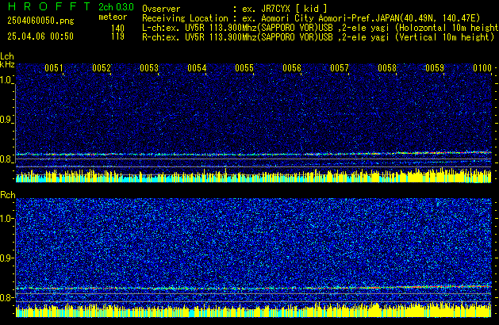
Task: Click the L-ch receiver description line
Action: [321, 28]
